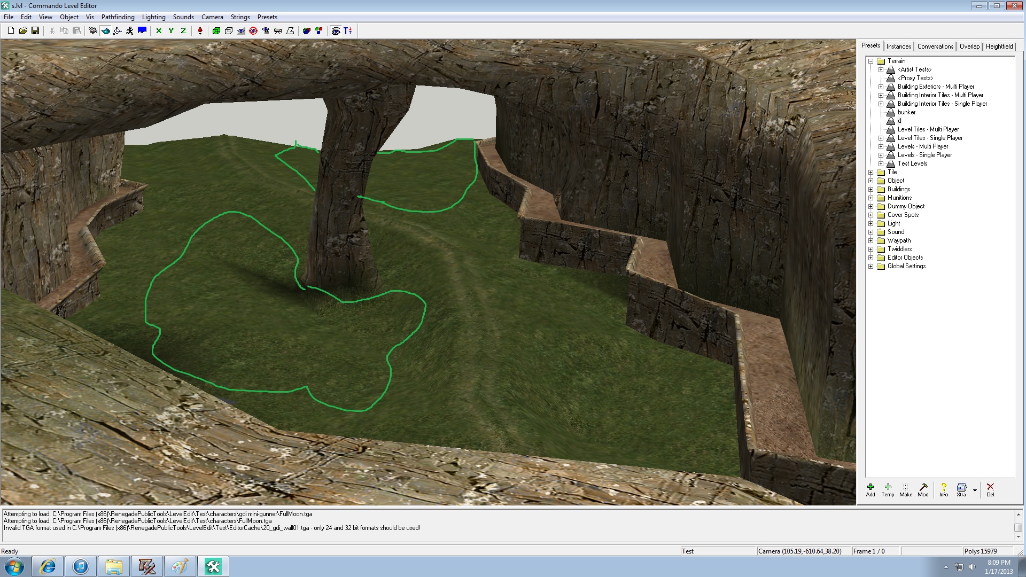Click the Info question mark icon
1026x577 pixels.
click(x=944, y=489)
